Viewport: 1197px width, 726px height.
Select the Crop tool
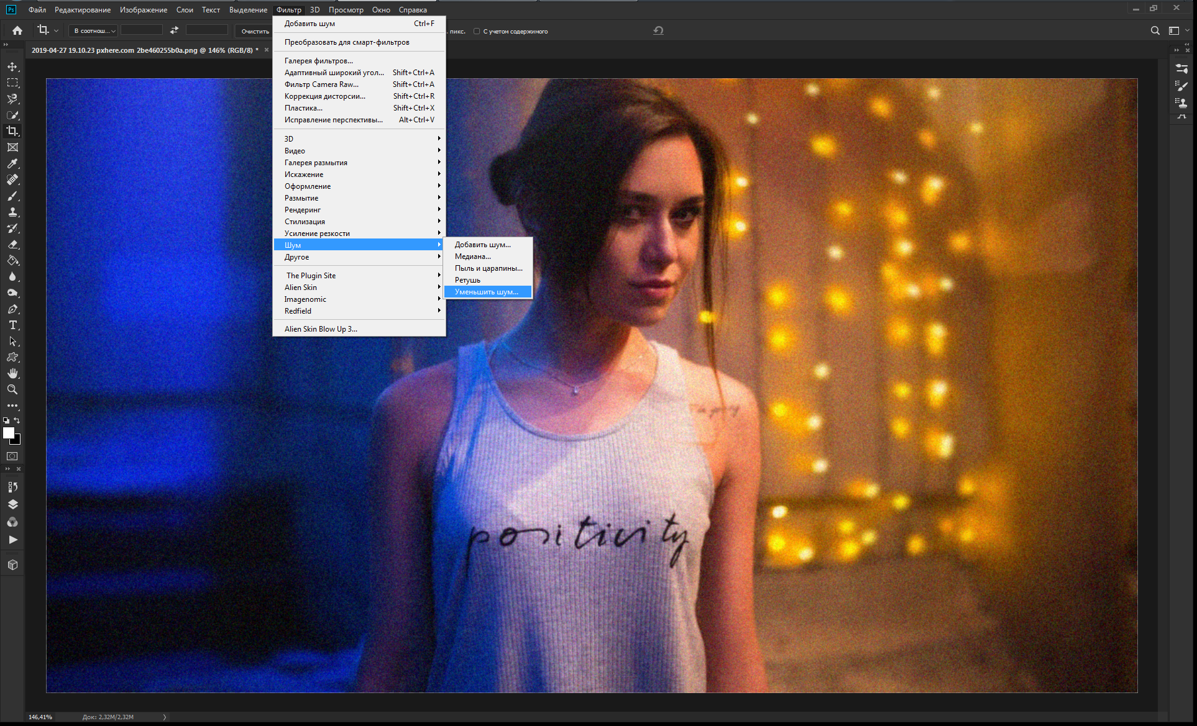pyautogui.click(x=11, y=132)
